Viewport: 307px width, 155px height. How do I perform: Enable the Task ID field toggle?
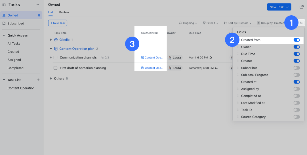297,110
